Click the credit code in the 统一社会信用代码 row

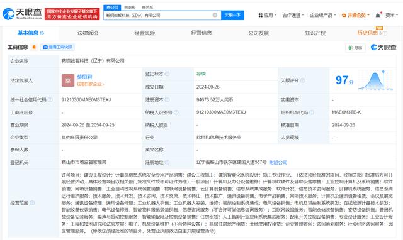coord(86,99)
